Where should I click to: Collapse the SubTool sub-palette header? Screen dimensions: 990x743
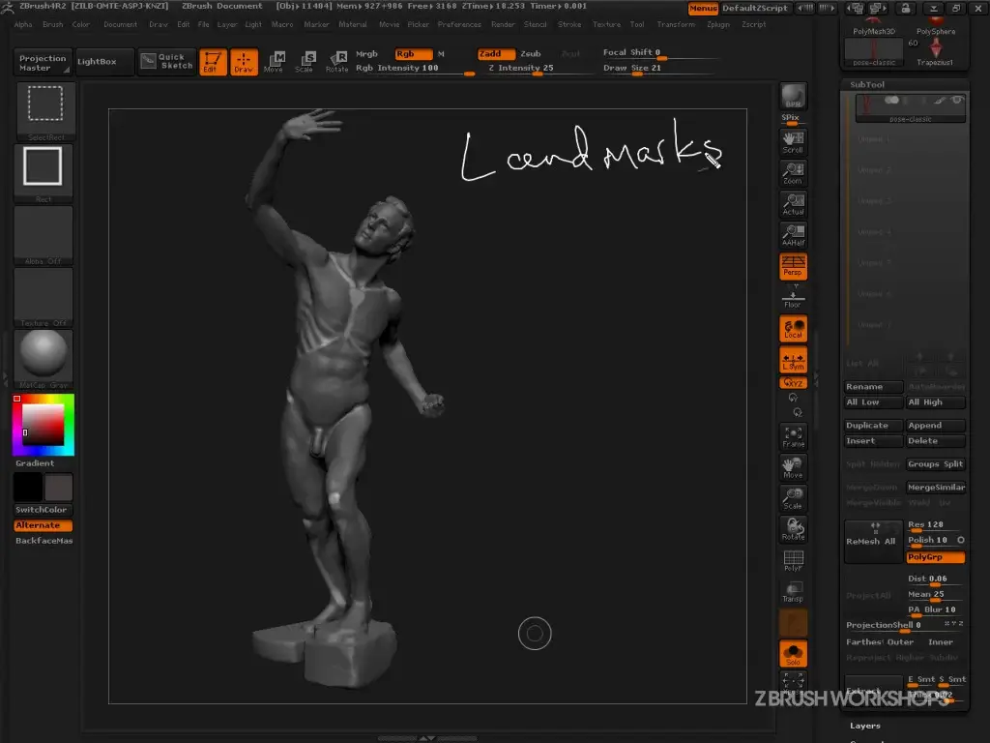click(867, 84)
